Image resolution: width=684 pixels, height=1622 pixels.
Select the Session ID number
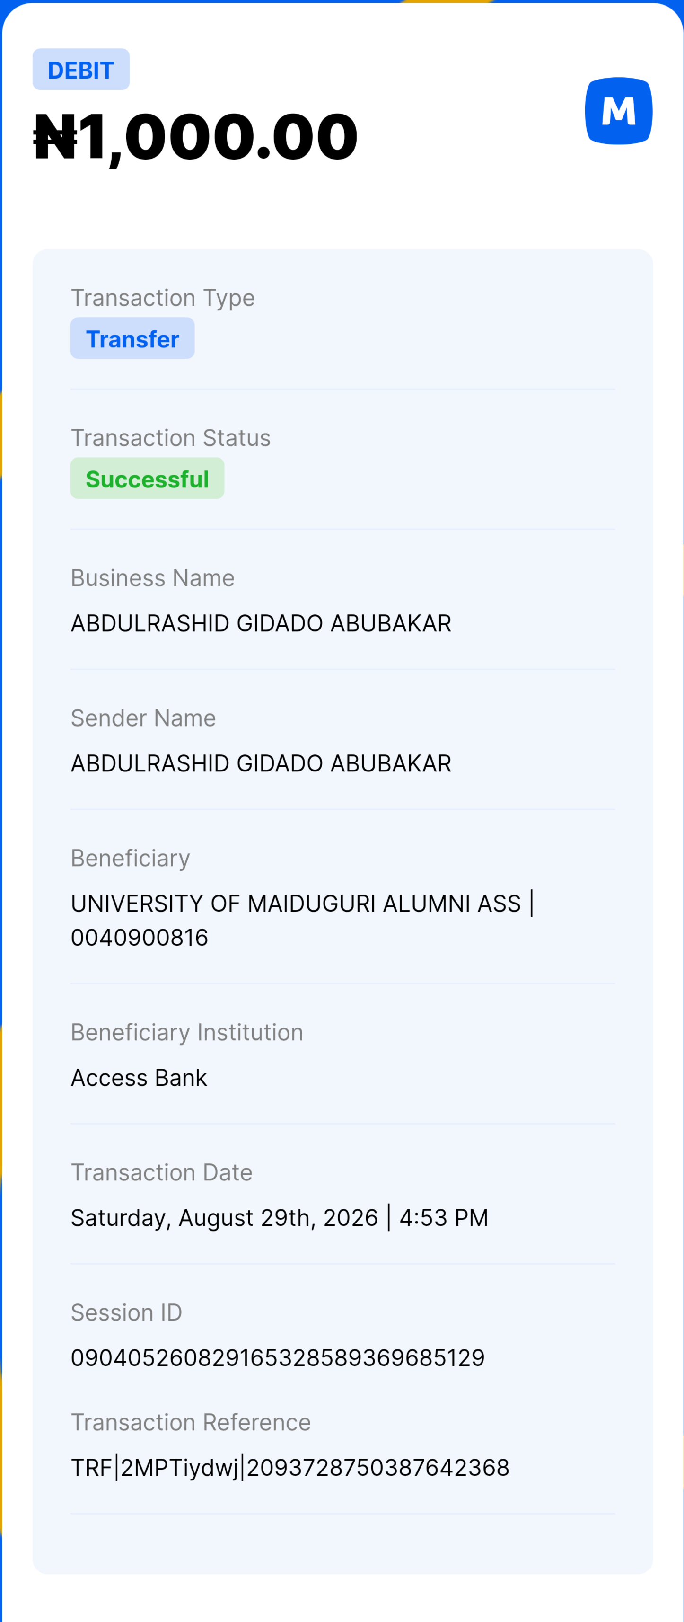[x=278, y=1357]
